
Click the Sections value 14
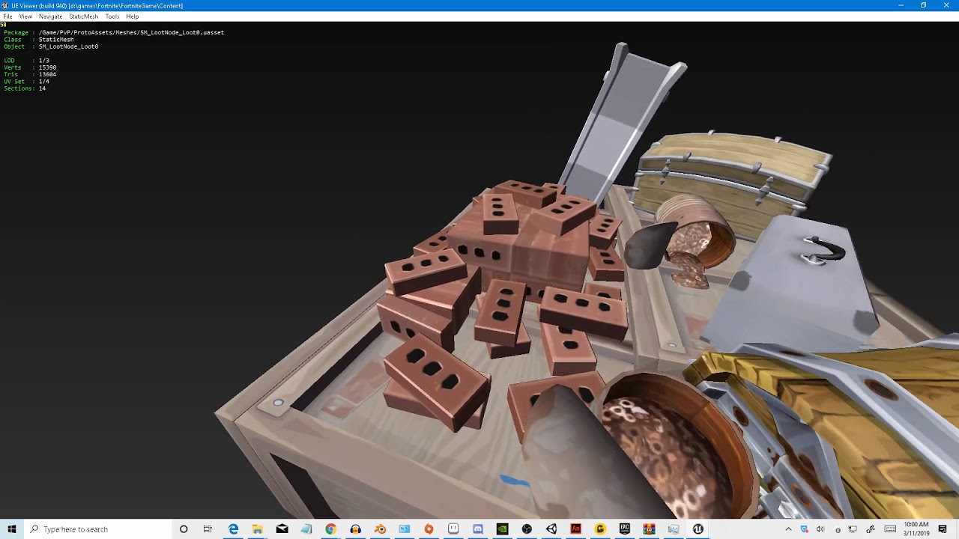42,88
